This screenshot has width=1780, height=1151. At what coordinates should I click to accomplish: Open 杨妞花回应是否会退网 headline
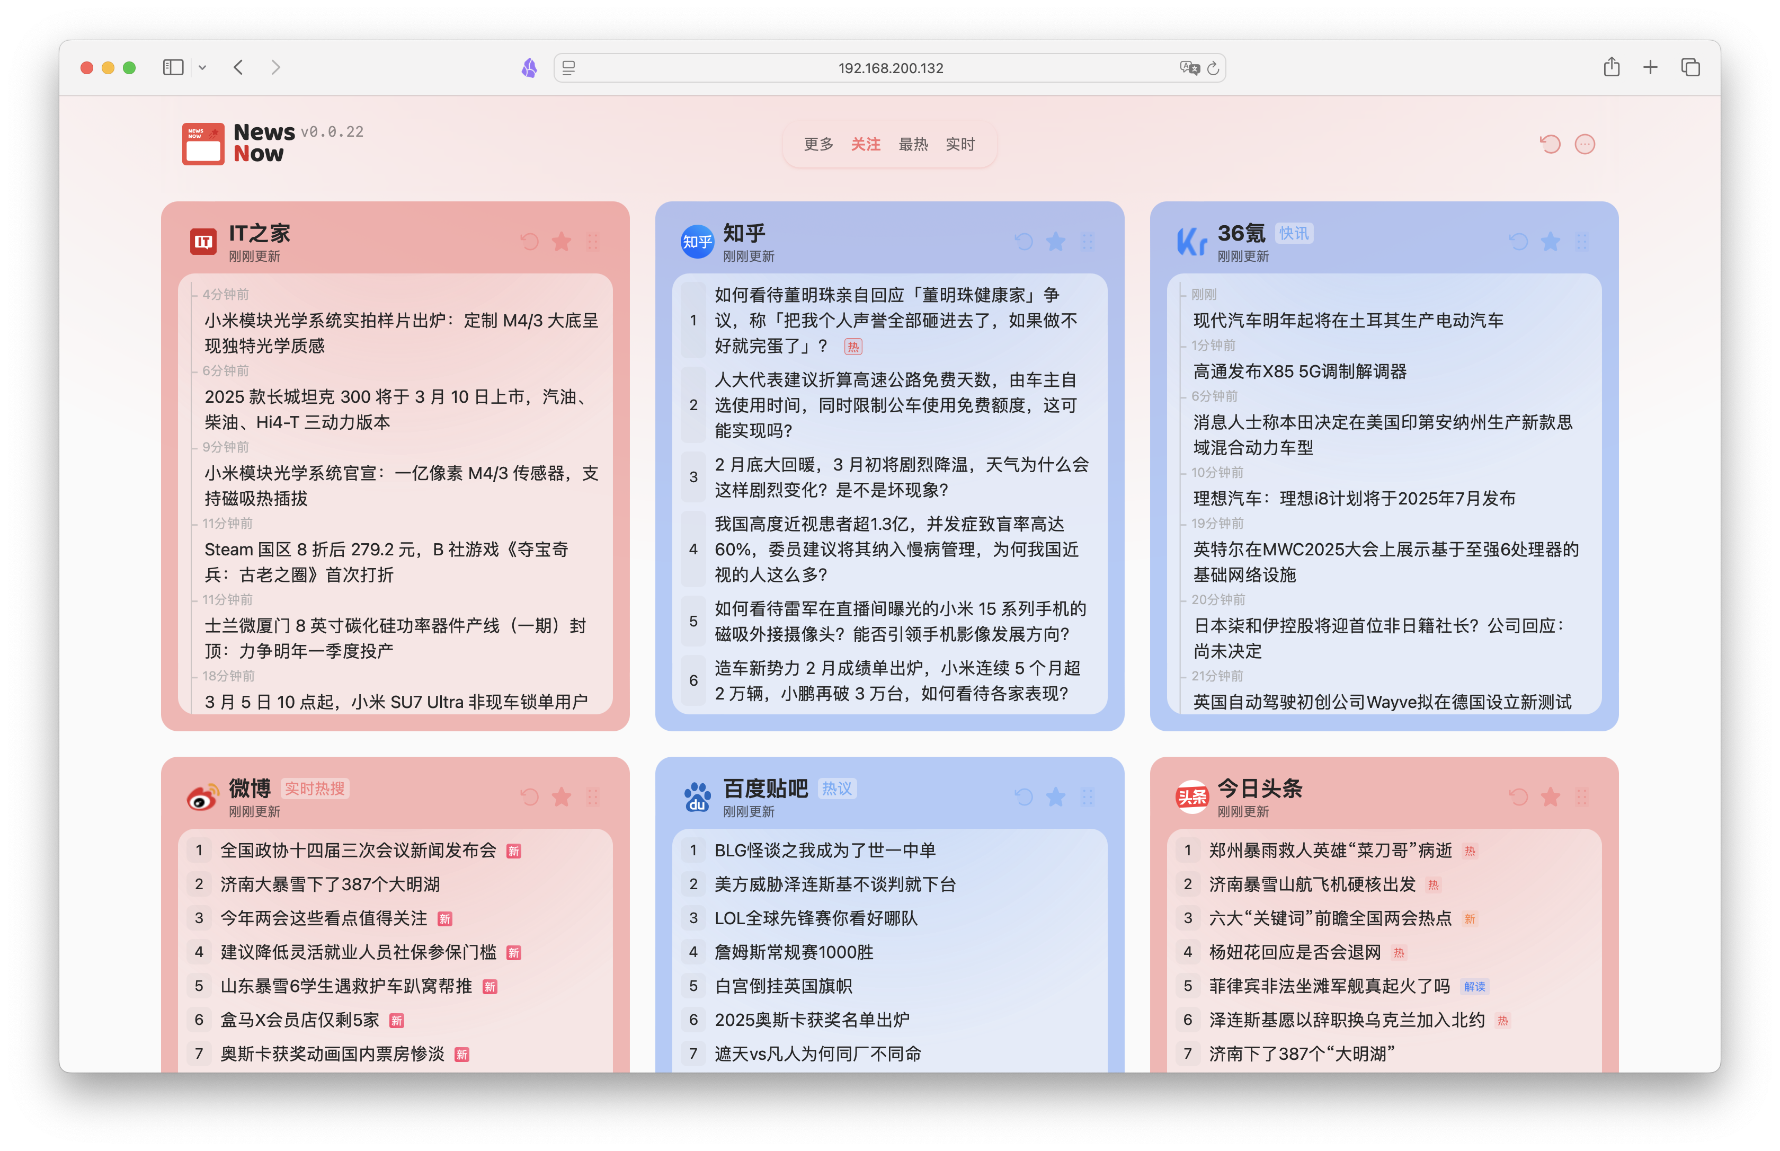tap(1295, 952)
